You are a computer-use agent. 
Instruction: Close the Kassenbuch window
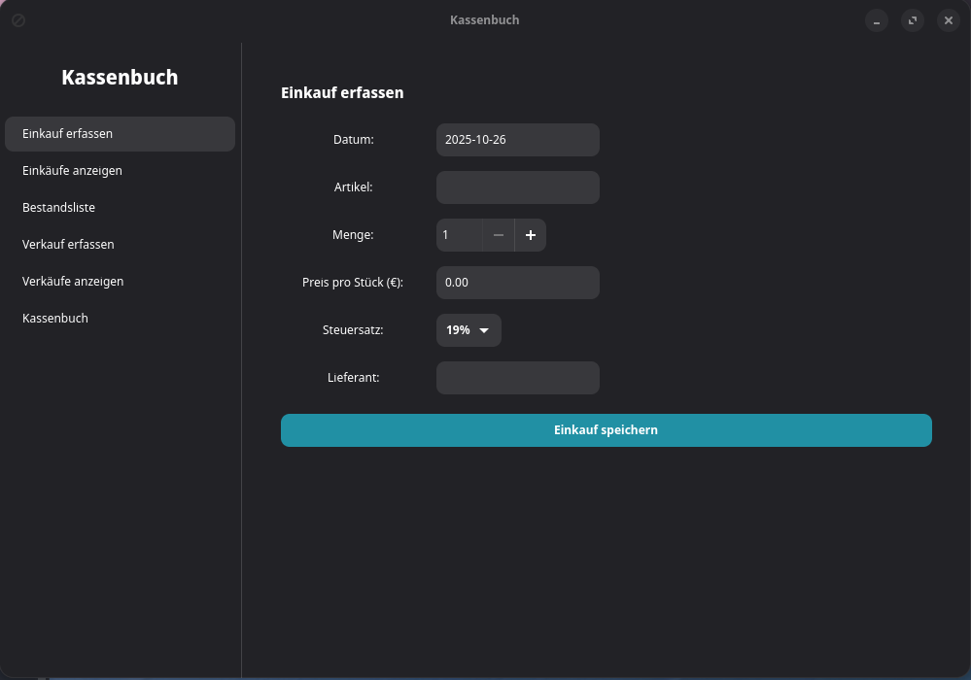click(948, 20)
